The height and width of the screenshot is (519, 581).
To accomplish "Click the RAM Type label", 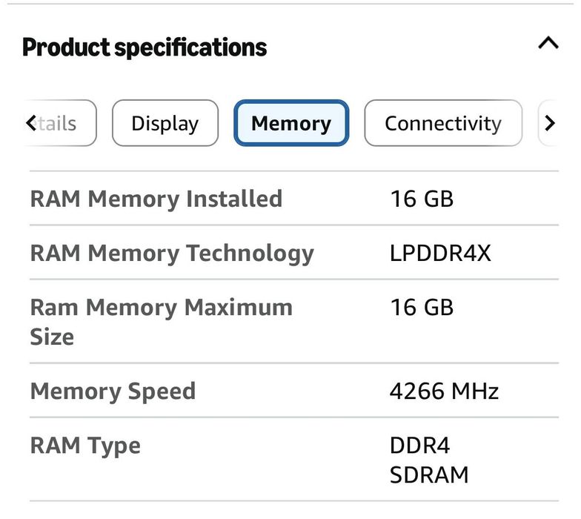I will click(84, 446).
